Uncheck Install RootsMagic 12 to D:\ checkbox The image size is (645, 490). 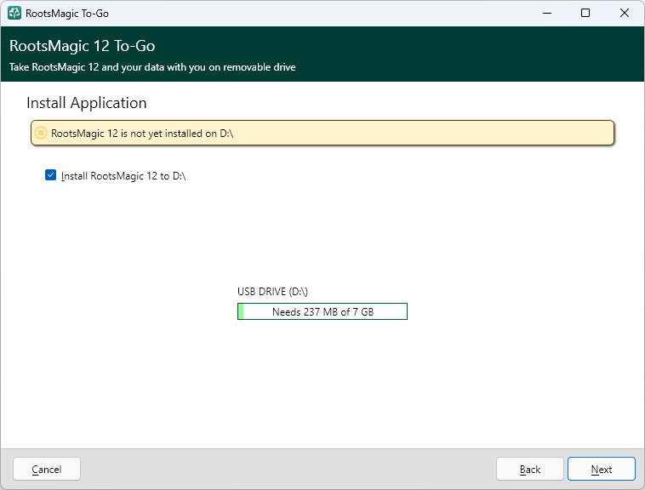click(x=50, y=175)
